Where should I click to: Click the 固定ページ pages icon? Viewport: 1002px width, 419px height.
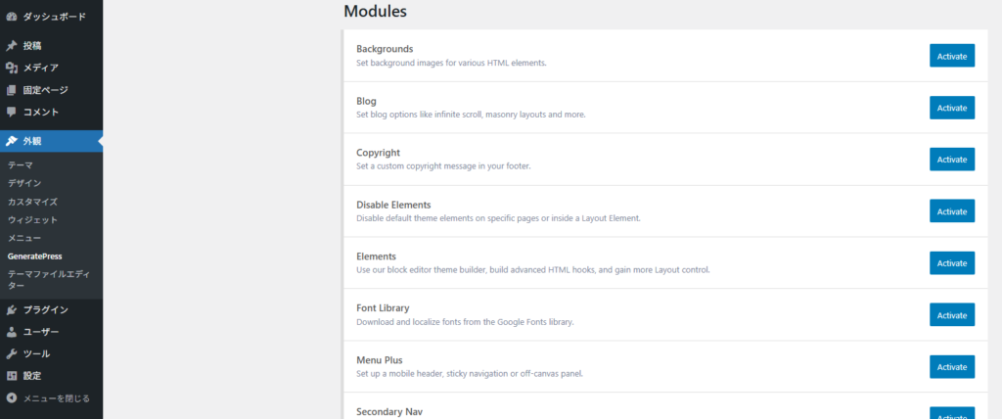coord(12,90)
